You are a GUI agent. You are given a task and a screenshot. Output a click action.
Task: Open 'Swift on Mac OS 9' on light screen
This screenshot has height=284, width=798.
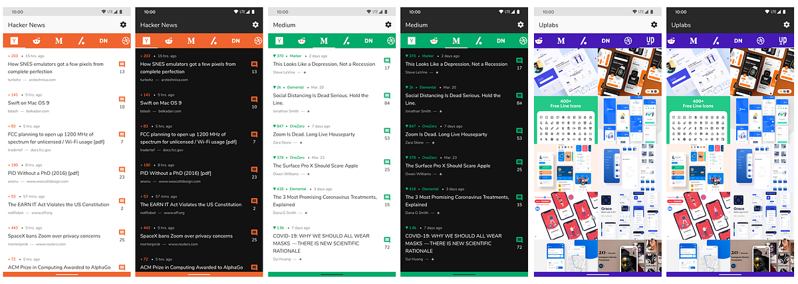click(29, 103)
